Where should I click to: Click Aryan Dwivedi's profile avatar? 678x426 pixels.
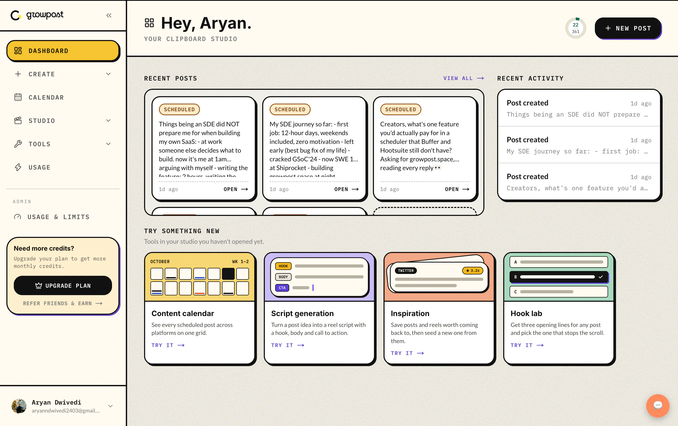[19, 406]
